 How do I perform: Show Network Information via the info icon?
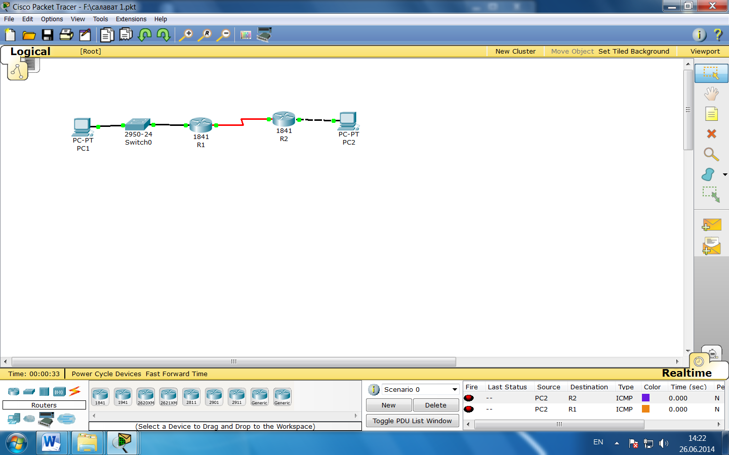point(699,34)
